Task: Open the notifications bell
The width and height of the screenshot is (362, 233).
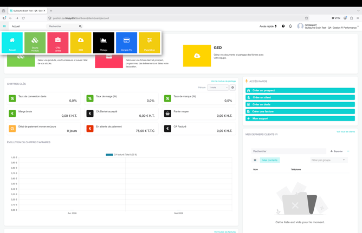Action: click(290, 26)
